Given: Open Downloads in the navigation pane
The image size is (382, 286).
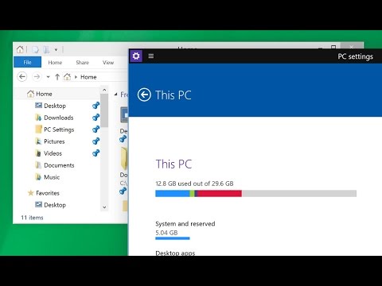Looking at the screenshot, I should point(59,118).
